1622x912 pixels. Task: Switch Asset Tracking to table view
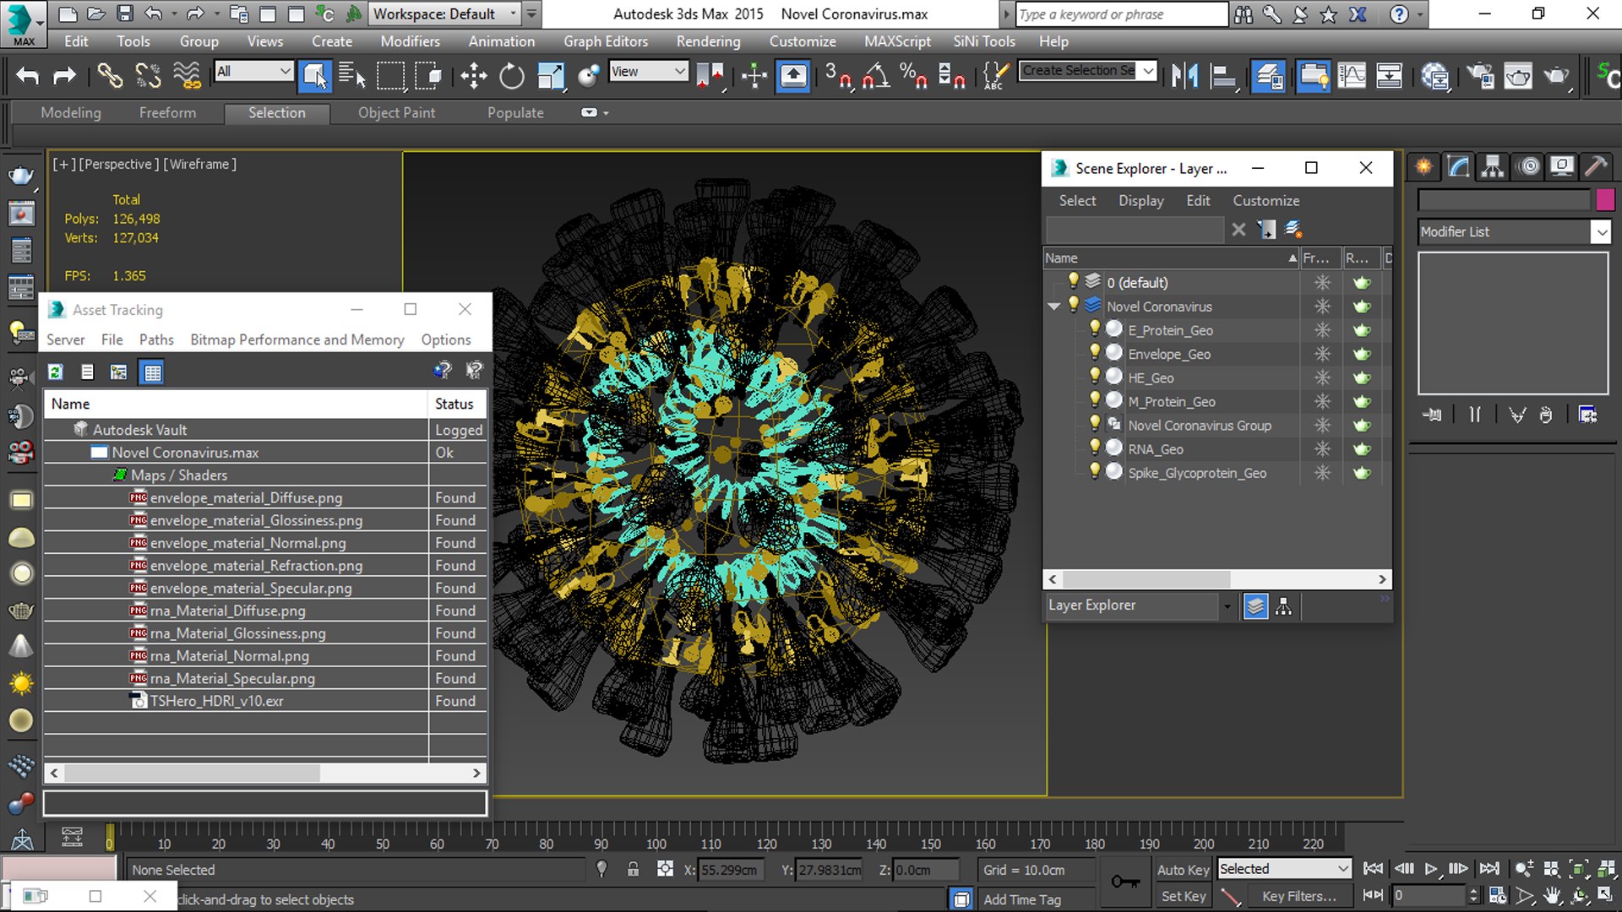152,372
